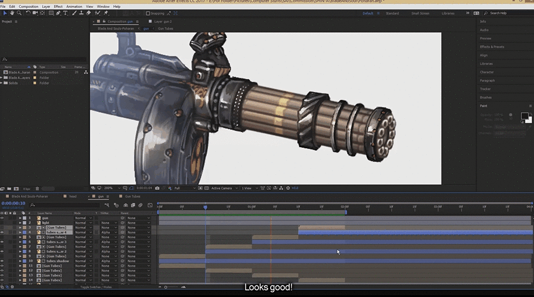The width and height of the screenshot is (534, 297).
Task: Toggle visibility of layer 11 Gun Tubes
Action: point(2,266)
